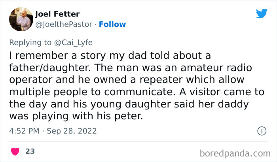This screenshot has height=162, width=277.
Task: Open the Joel Fetter display name
Action: pos(57,14)
